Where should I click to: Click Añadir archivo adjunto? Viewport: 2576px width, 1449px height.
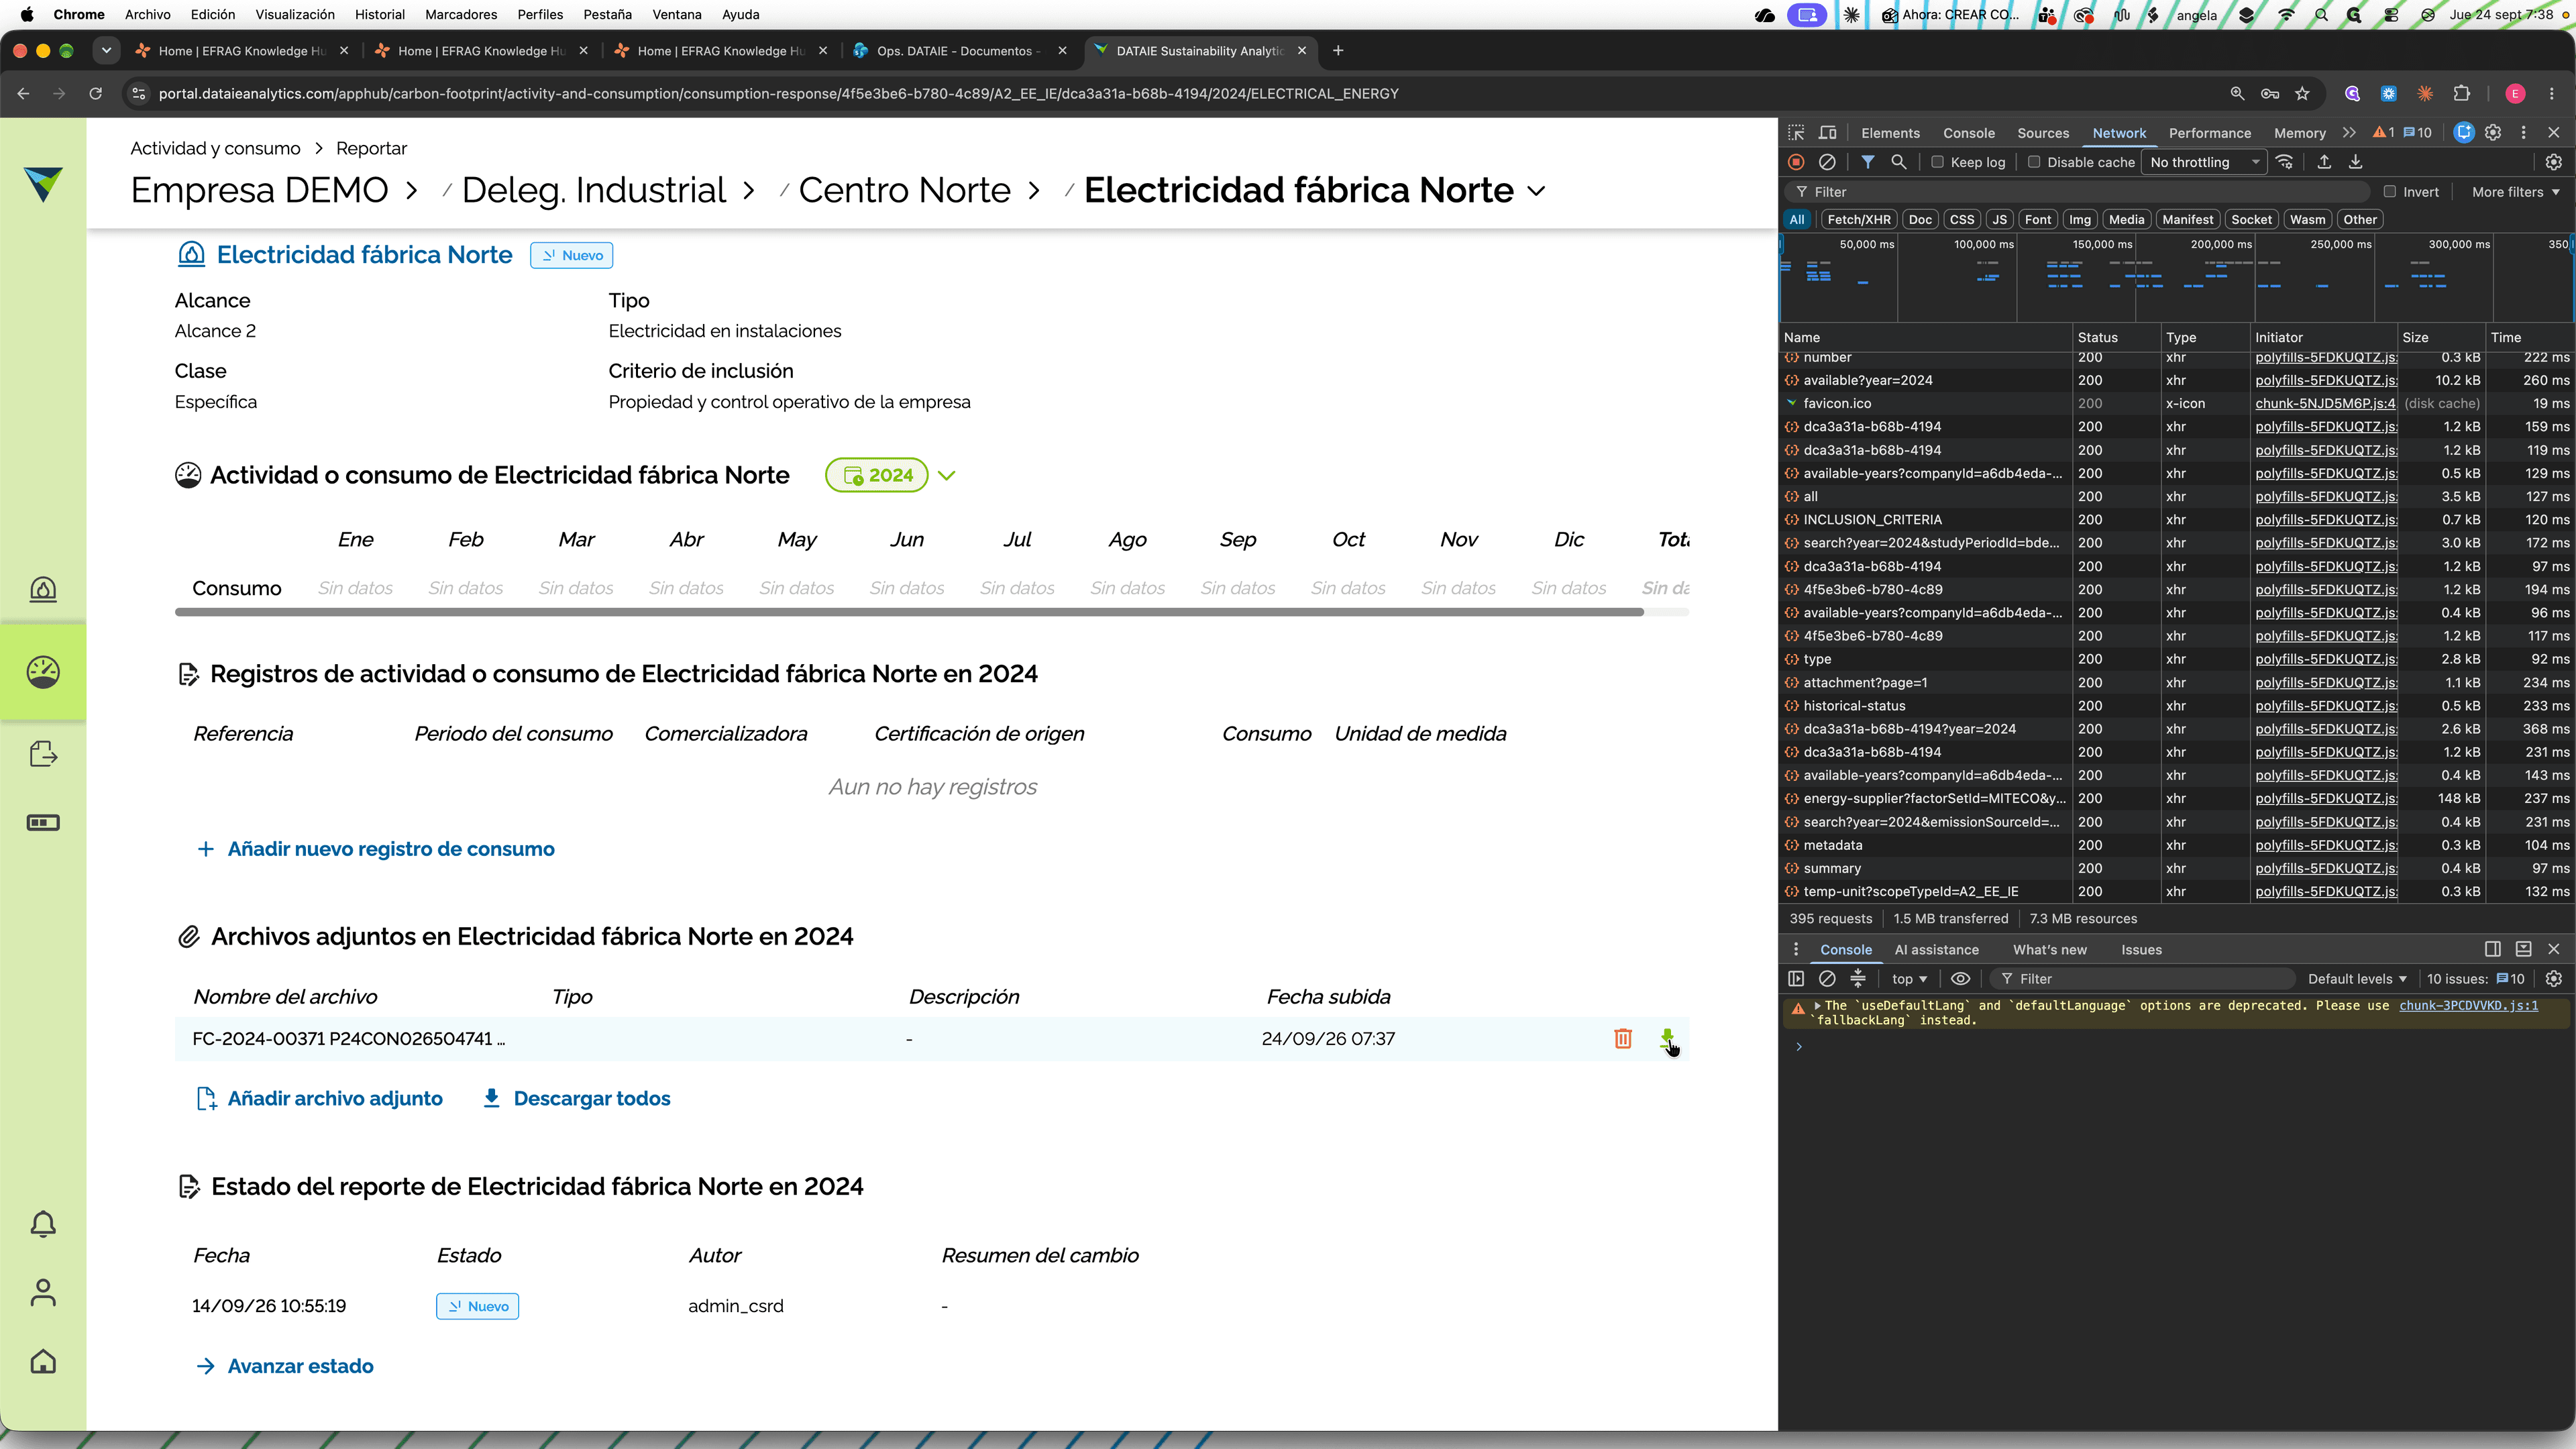pos(319,1099)
